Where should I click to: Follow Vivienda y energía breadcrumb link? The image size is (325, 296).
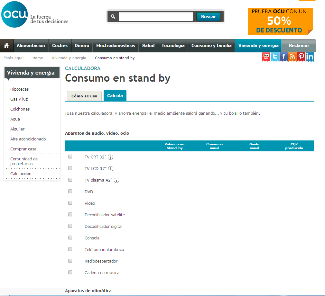[69, 58]
